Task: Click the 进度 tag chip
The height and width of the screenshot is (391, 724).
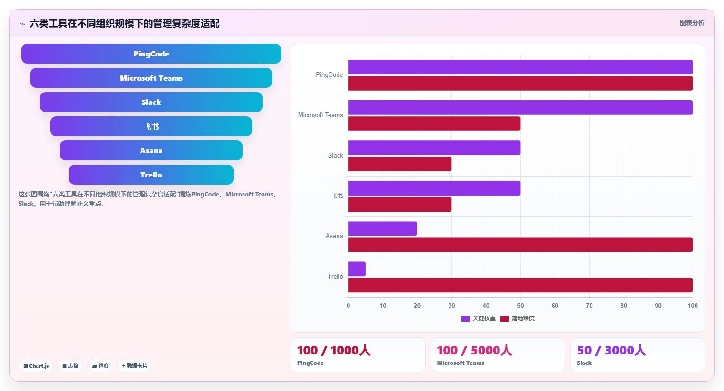Action: pyautogui.click(x=100, y=366)
